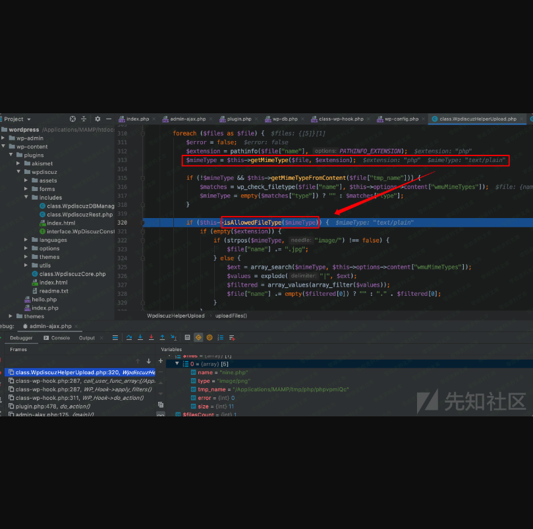Close the admin-ajax.php debug session tab
Screen dimensions: 533x529
coord(77,326)
